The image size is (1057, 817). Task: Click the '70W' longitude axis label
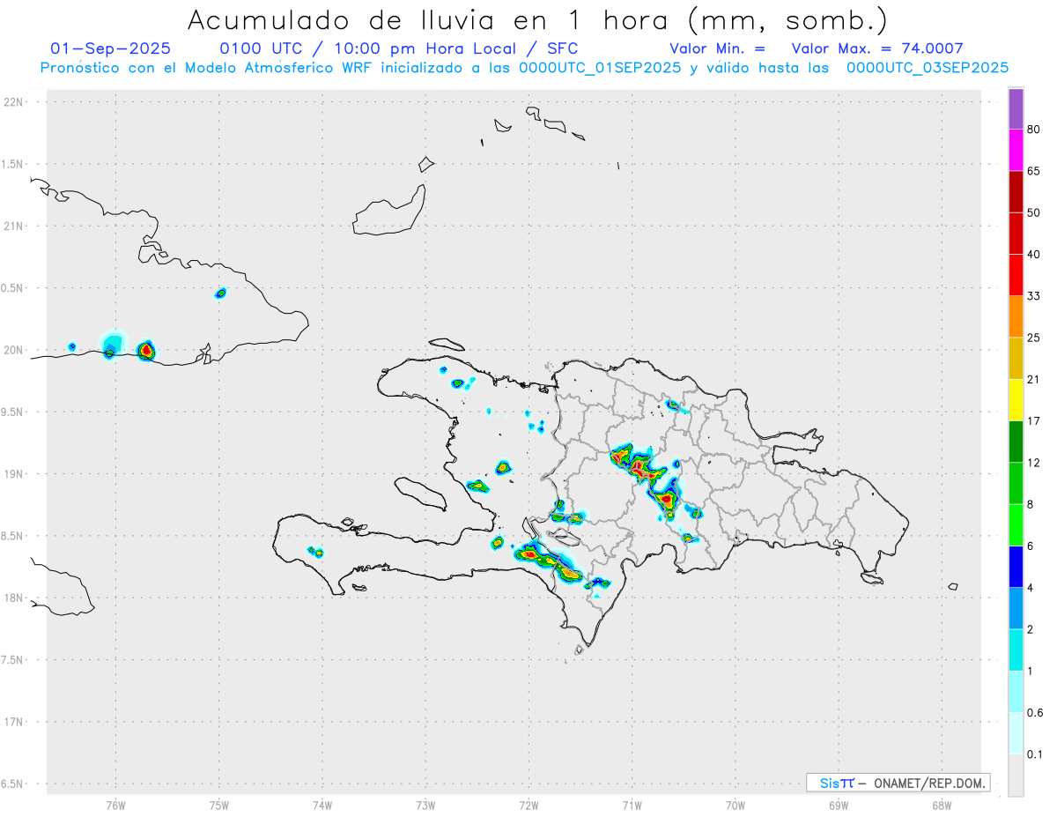tap(735, 805)
